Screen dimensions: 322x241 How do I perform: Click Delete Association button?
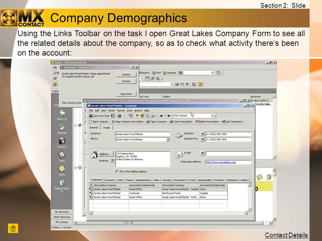pyautogui.click(x=207, y=122)
